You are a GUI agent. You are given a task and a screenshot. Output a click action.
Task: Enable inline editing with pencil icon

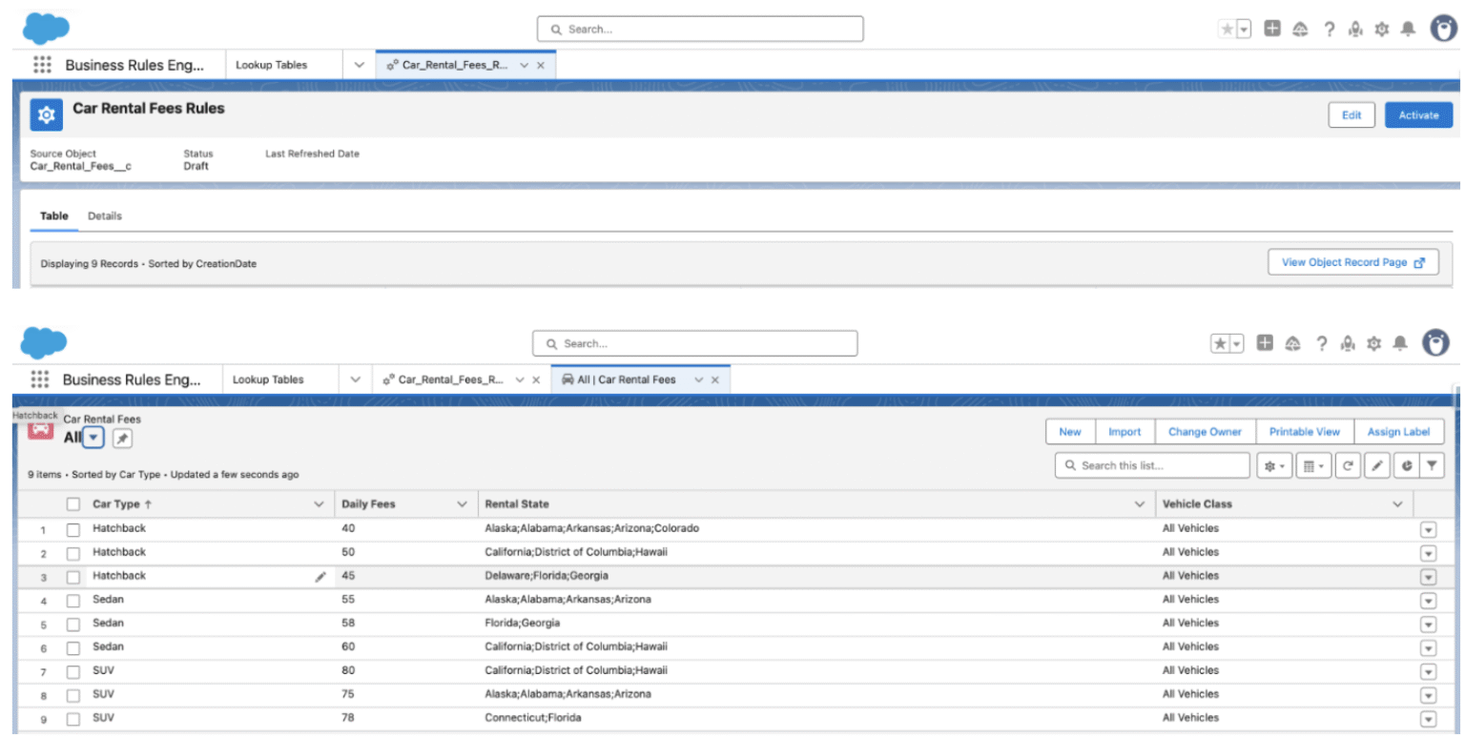coord(1377,465)
